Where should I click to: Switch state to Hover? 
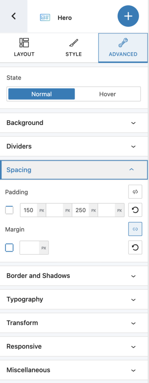107,94
